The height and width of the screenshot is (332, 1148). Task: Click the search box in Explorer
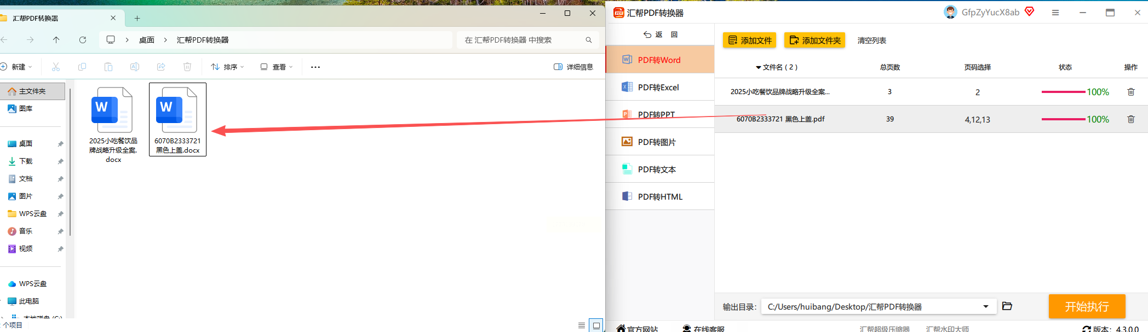click(x=527, y=40)
